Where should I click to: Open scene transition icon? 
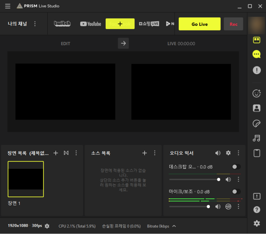tap(66, 153)
